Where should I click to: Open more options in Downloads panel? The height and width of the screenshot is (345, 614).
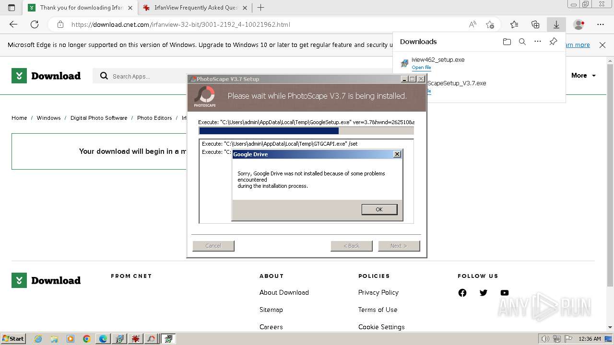pos(538,42)
